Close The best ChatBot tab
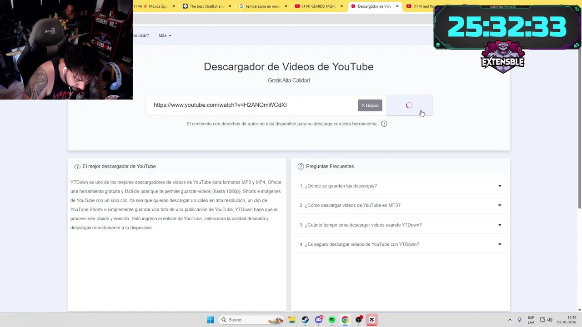The height and width of the screenshot is (327, 582). point(230,6)
